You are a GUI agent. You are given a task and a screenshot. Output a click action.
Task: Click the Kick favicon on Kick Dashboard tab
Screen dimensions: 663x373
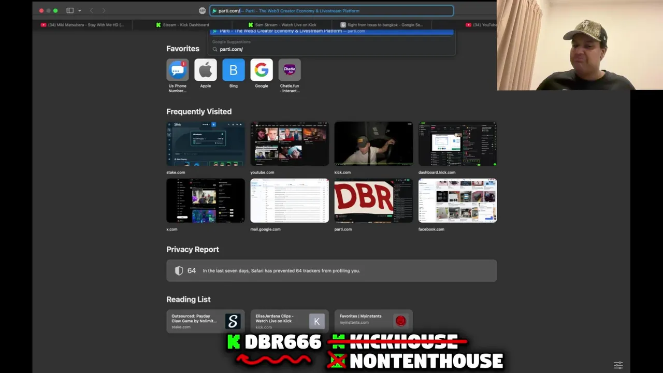coord(158,25)
